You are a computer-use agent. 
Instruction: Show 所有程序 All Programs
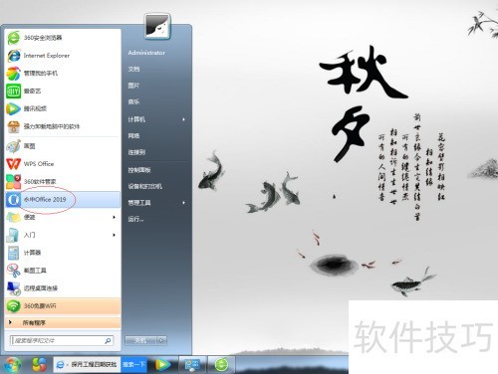[63, 322]
